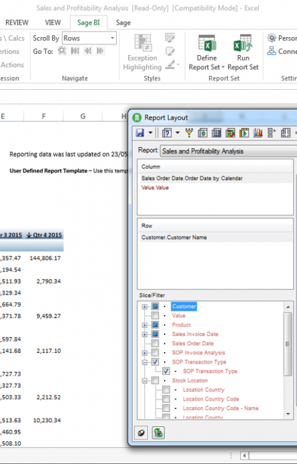Tick the Sales Order Date checkbox
This screenshot has width=297, height=464.
pyautogui.click(x=155, y=343)
